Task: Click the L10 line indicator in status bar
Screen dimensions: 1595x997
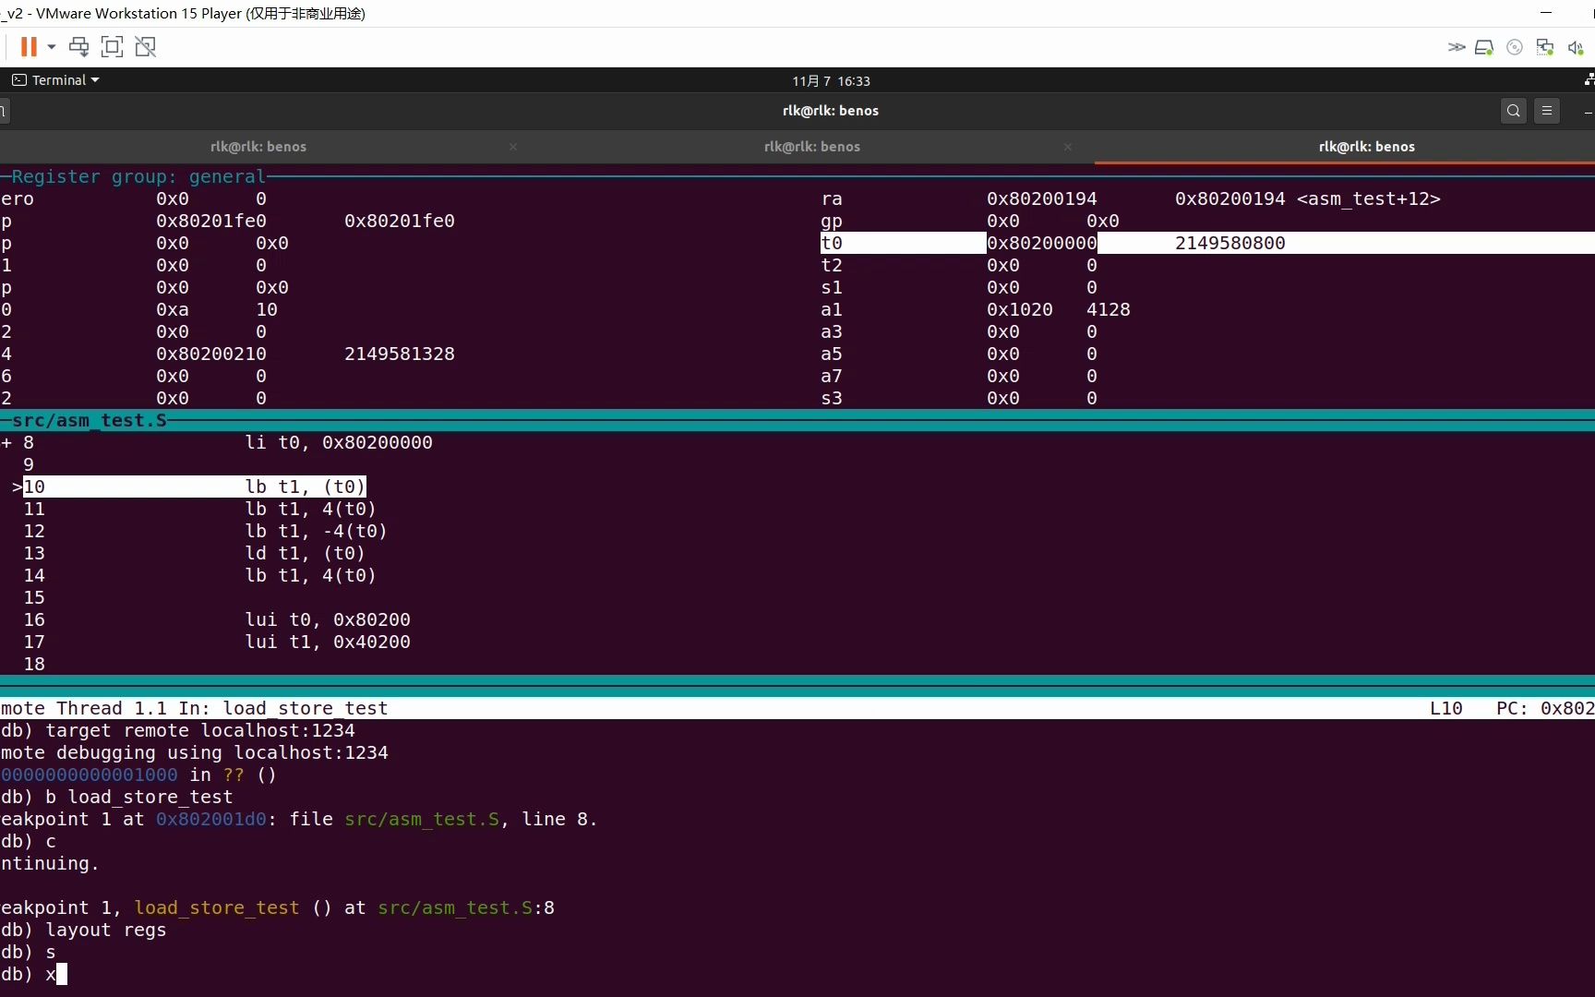Action: pyautogui.click(x=1445, y=708)
